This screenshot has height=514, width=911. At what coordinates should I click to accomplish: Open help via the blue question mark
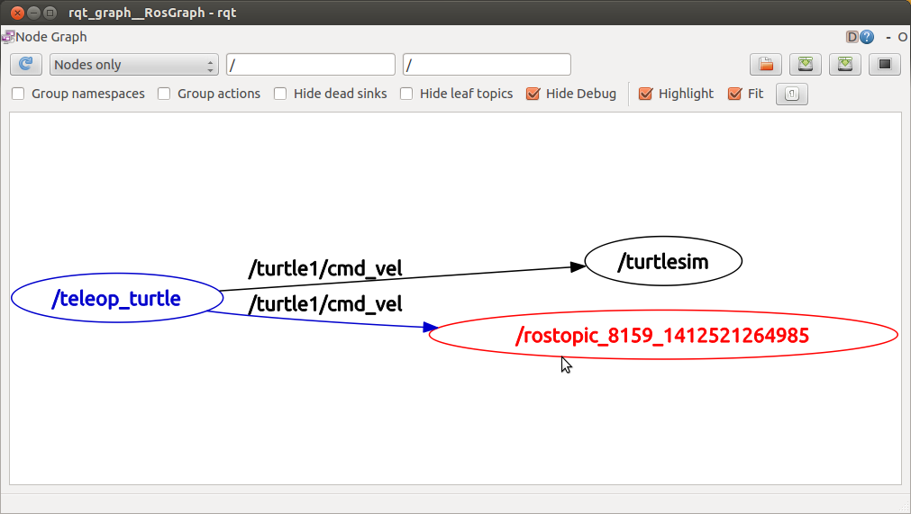click(x=867, y=37)
